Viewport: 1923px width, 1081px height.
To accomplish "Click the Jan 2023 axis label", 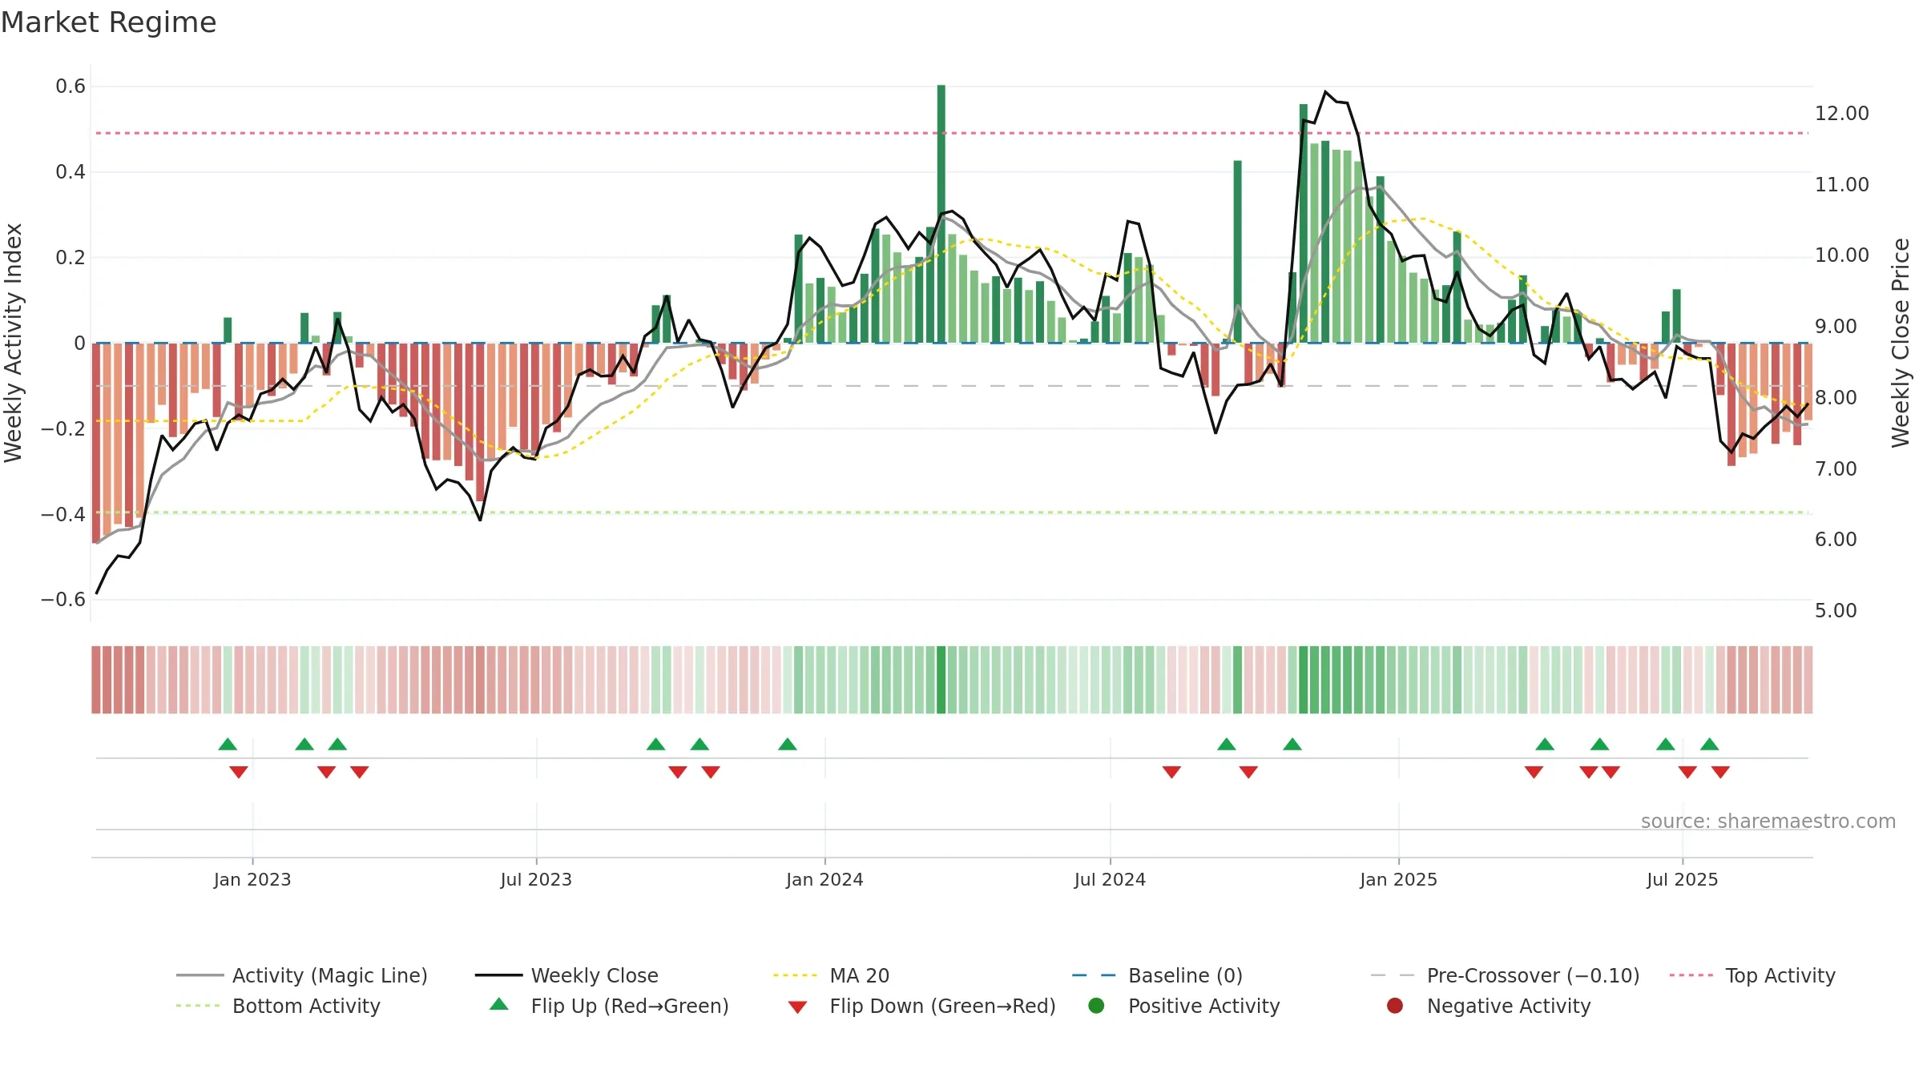I will pos(252,879).
